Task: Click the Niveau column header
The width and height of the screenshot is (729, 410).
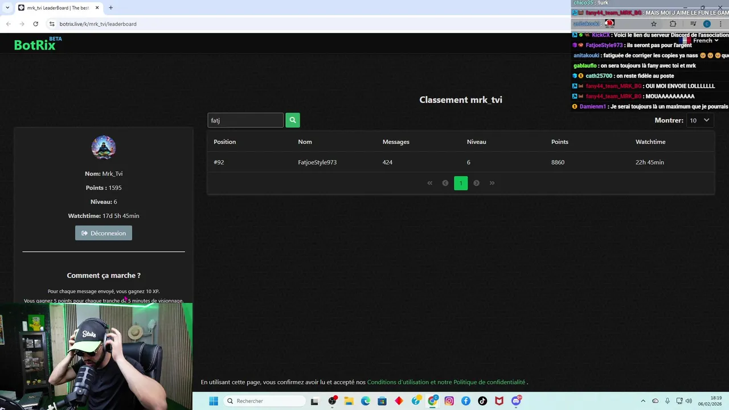Action: point(476,142)
